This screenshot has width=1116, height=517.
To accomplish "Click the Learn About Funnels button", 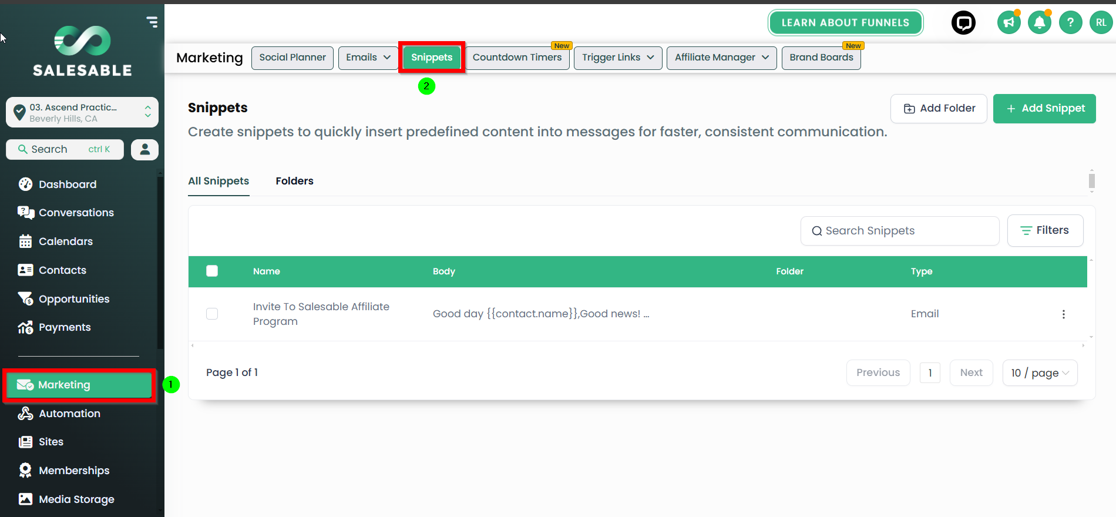I will point(845,23).
